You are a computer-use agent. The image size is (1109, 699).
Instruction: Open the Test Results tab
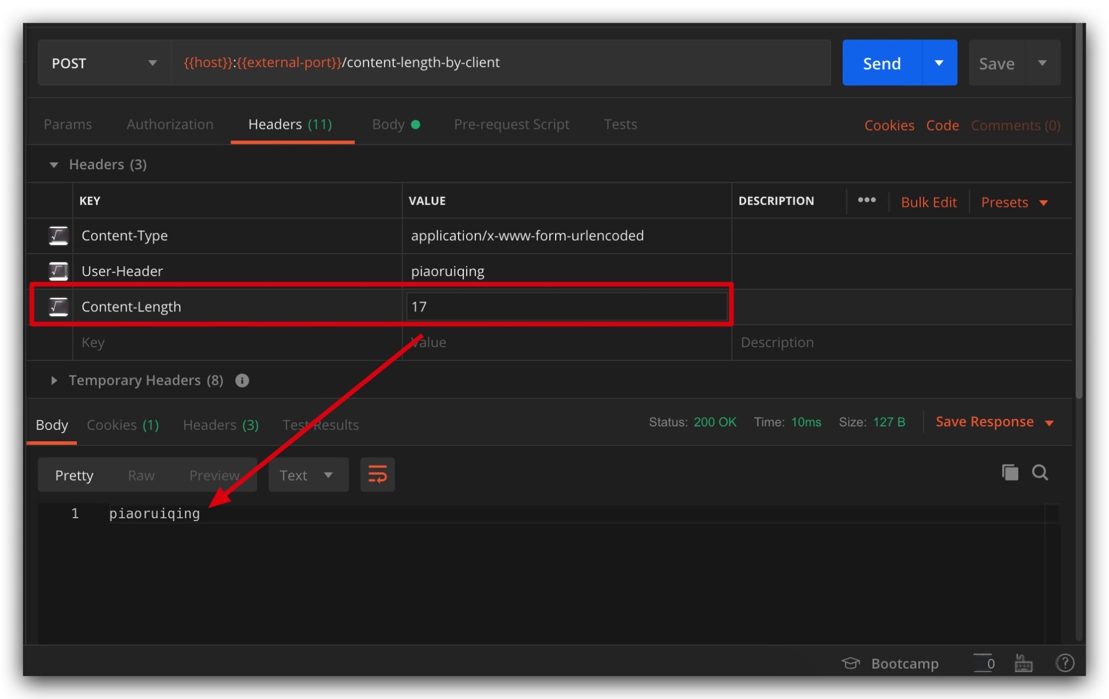tap(321, 425)
